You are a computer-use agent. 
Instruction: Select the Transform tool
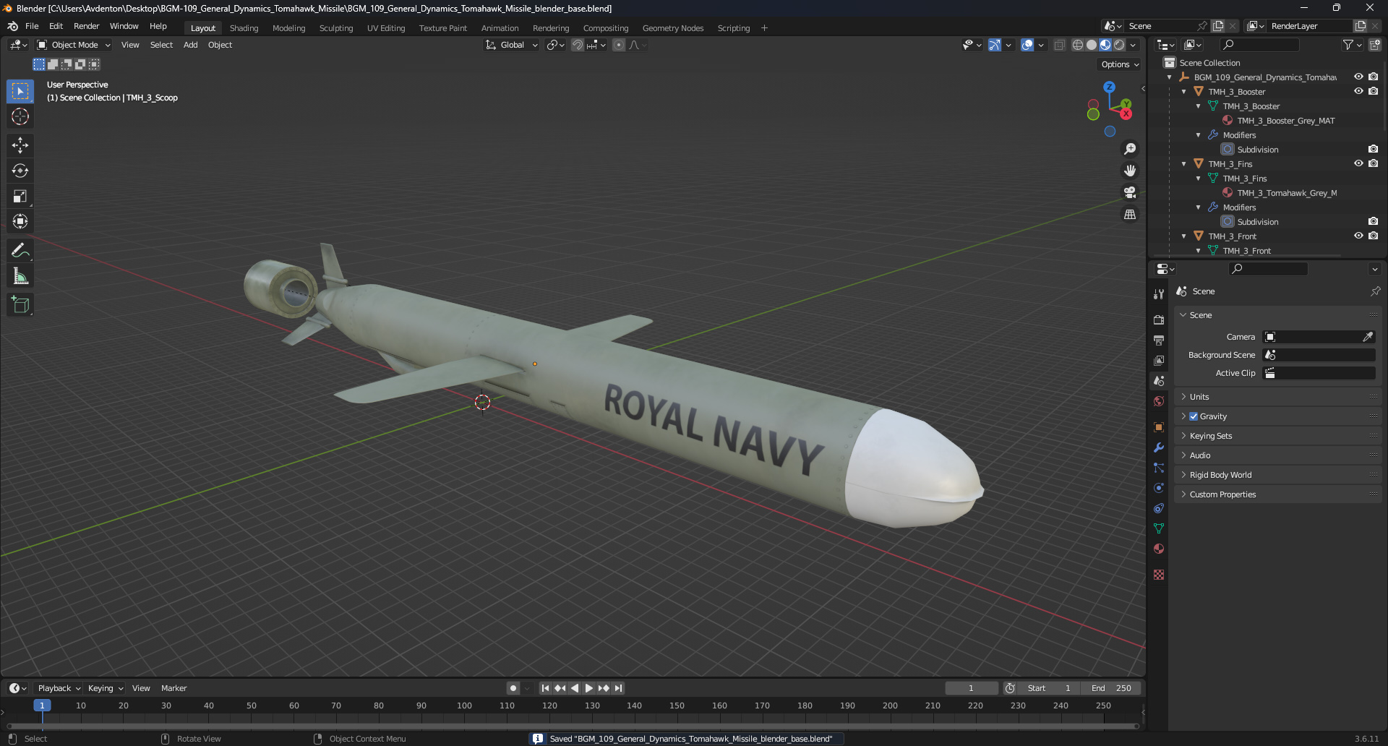click(20, 221)
